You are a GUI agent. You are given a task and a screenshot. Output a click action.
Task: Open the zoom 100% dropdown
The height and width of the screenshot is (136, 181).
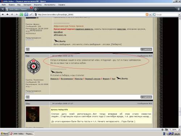[174, 129]
